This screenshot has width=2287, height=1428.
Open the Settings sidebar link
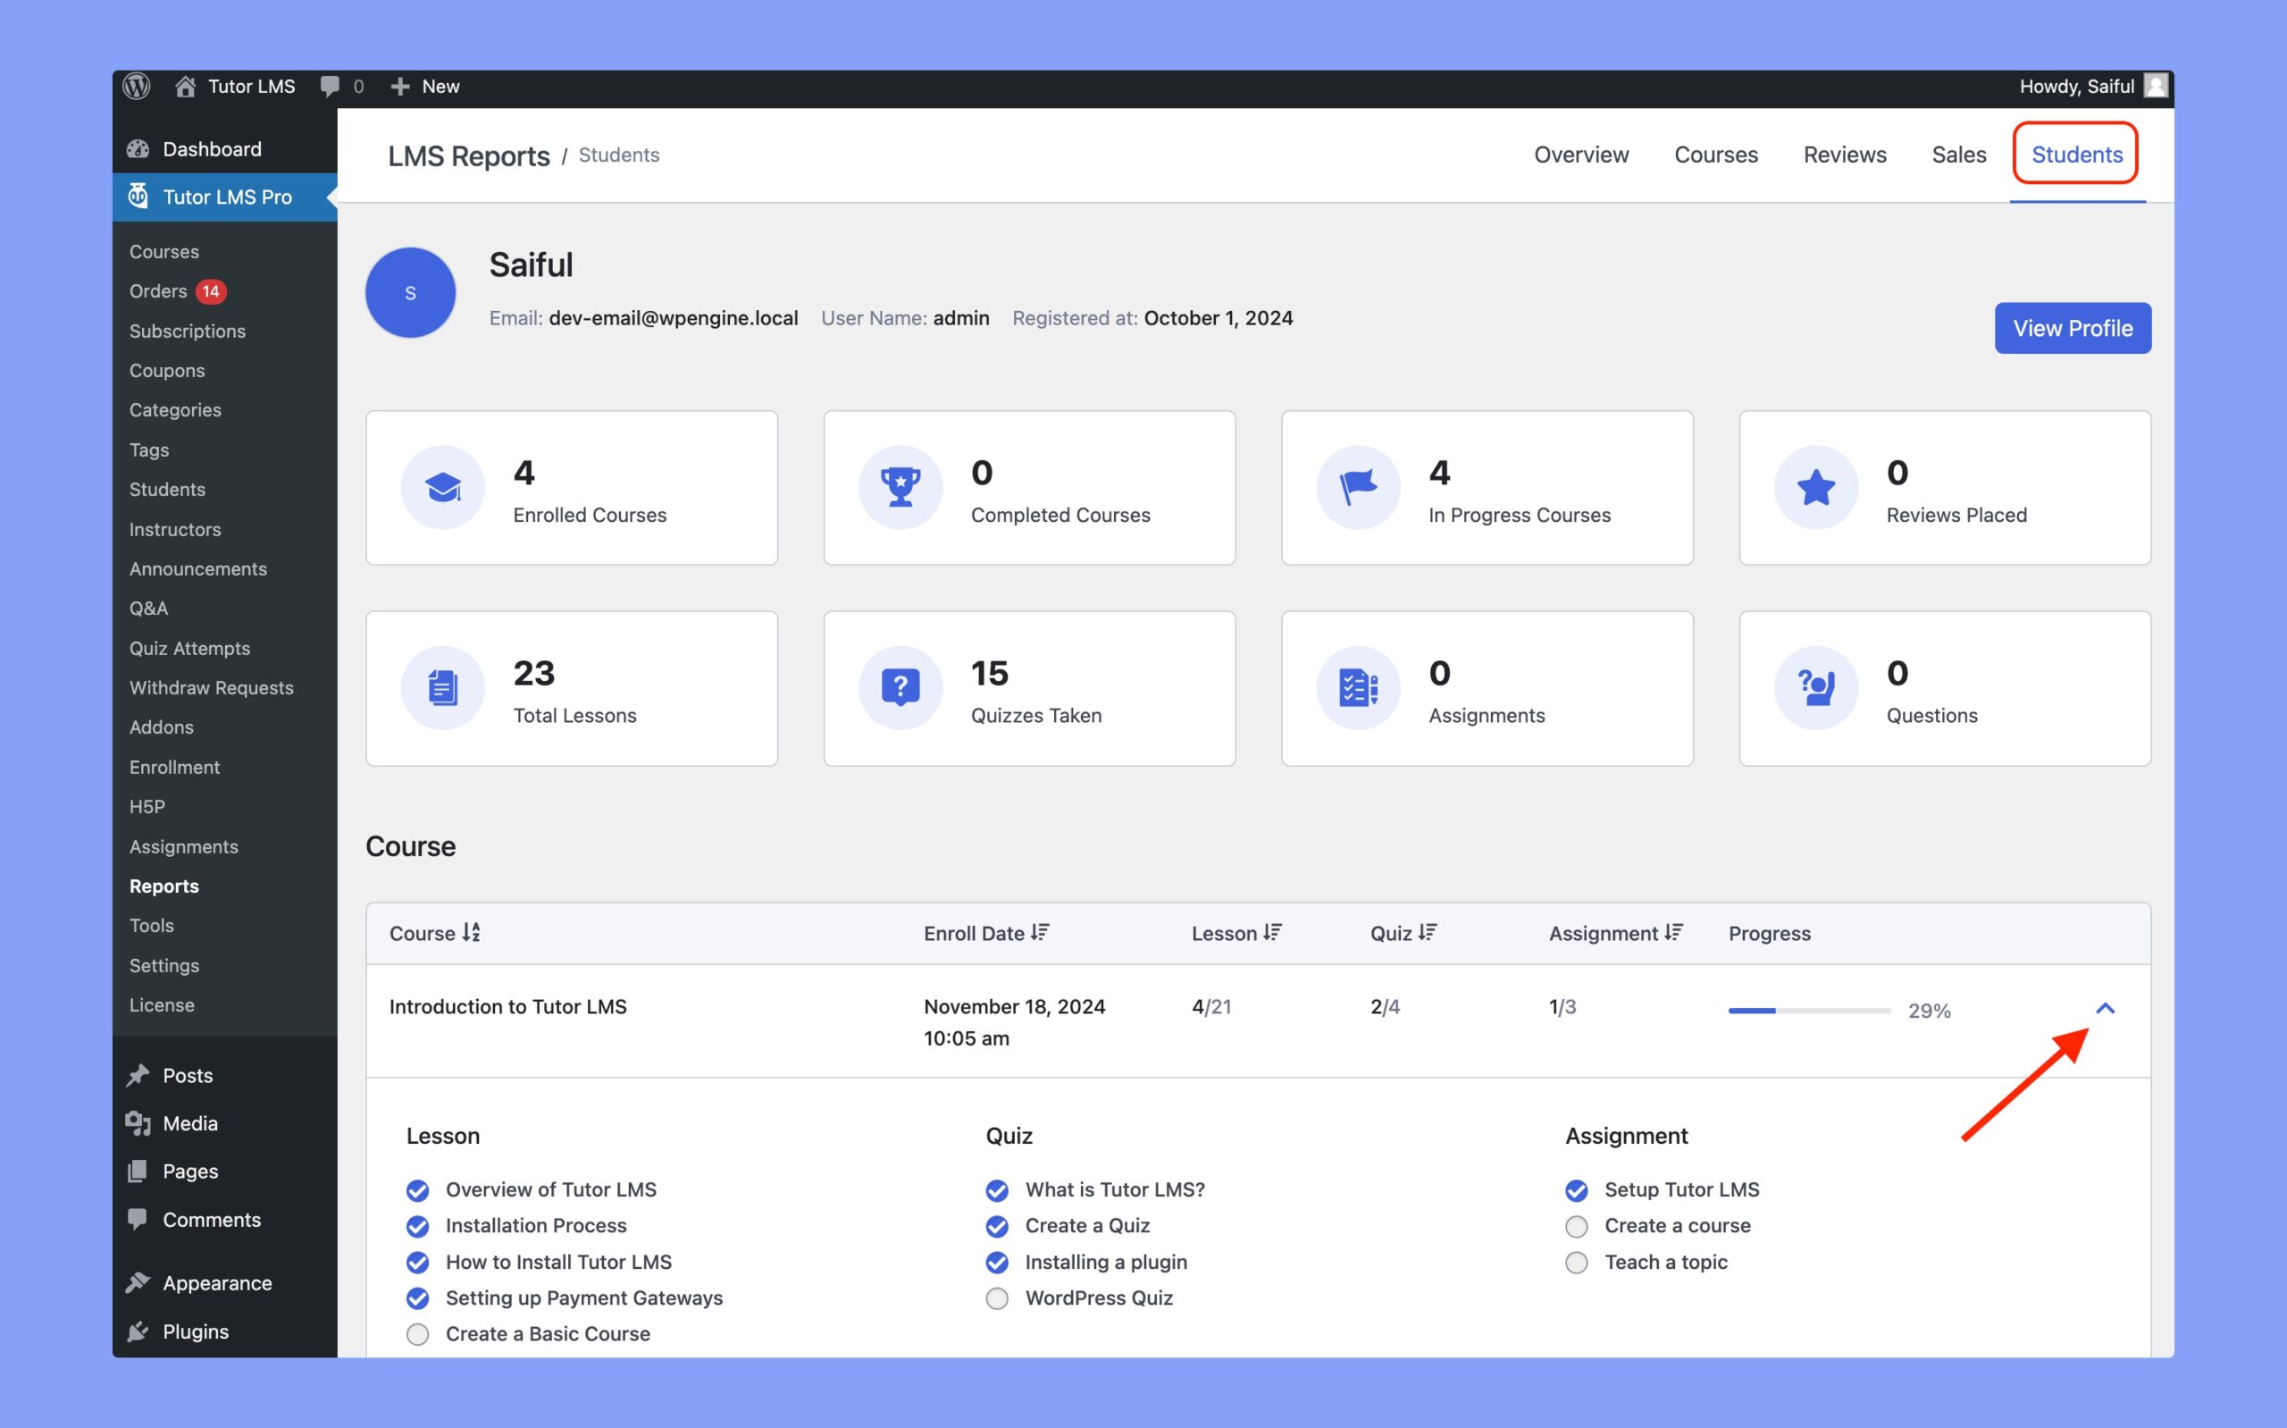pyautogui.click(x=164, y=965)
